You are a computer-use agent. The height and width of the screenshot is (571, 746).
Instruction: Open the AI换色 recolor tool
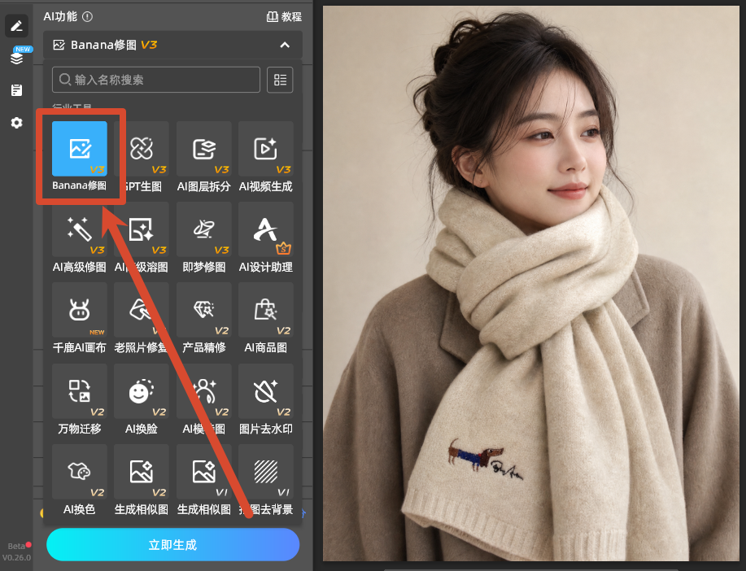coord(80,472)
